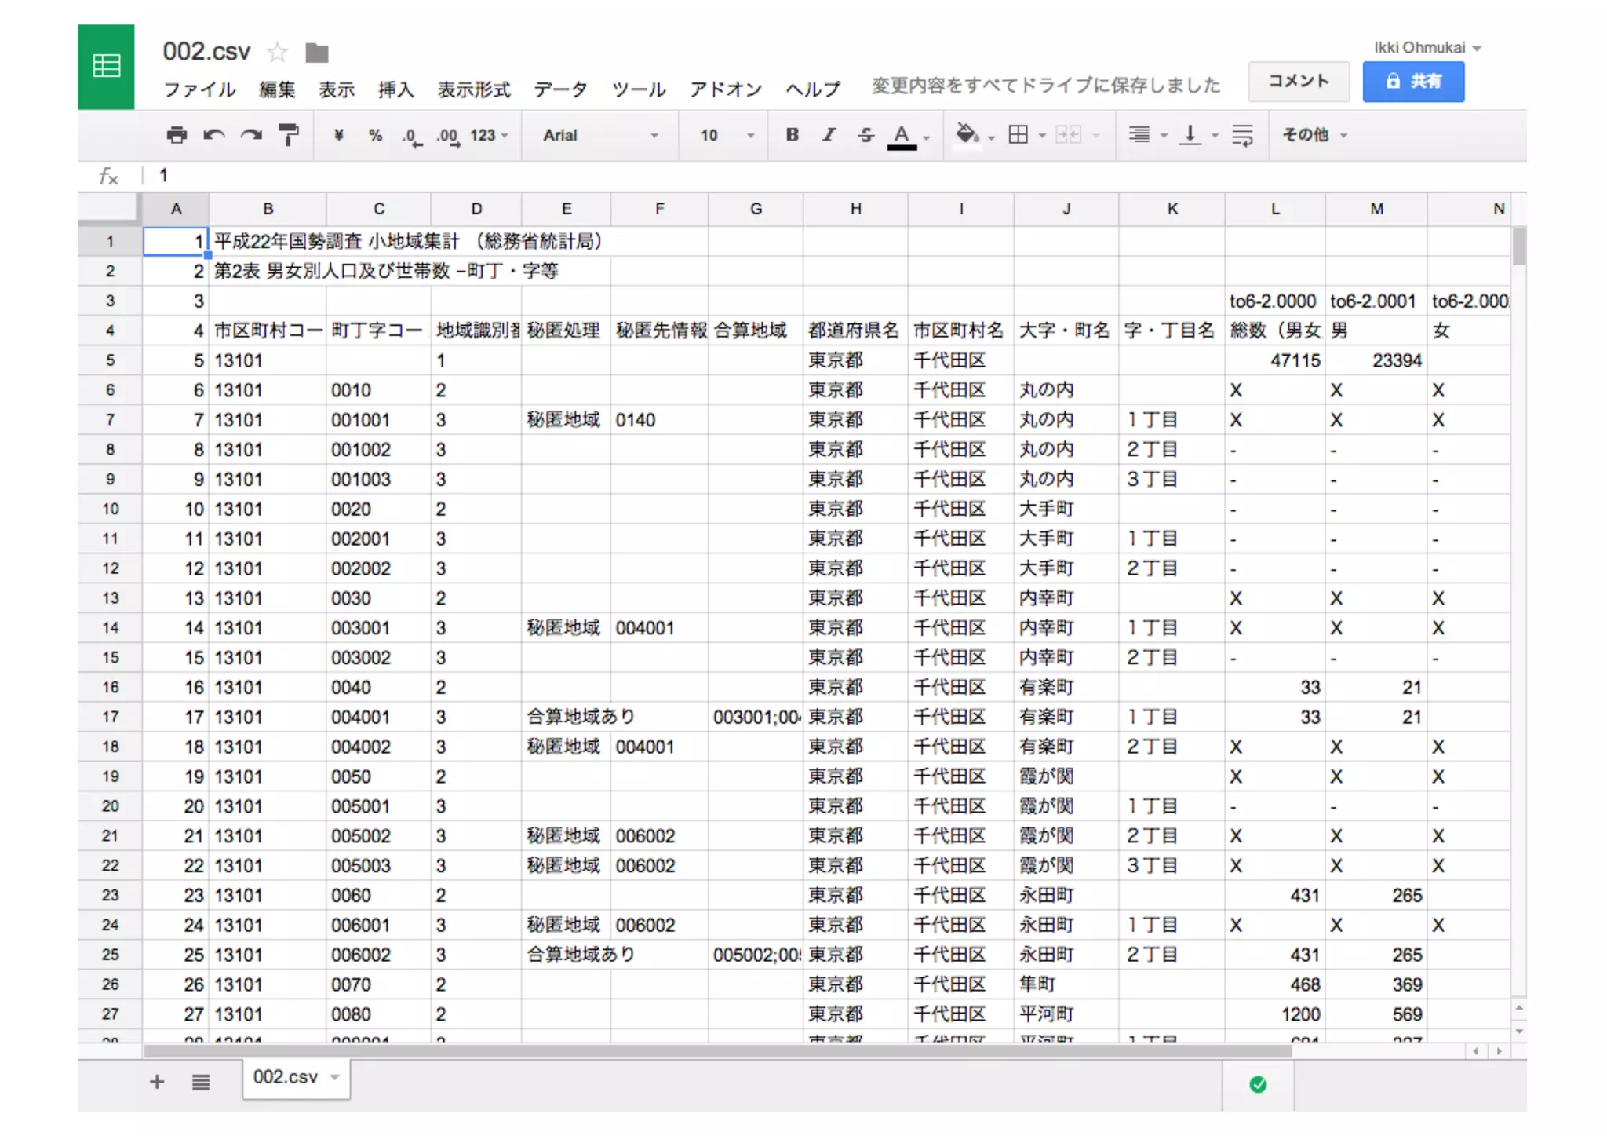This screenshot has width=1607, height=1136.
Task: Select the paint format roller icon
Action: (x=289, y=135)
